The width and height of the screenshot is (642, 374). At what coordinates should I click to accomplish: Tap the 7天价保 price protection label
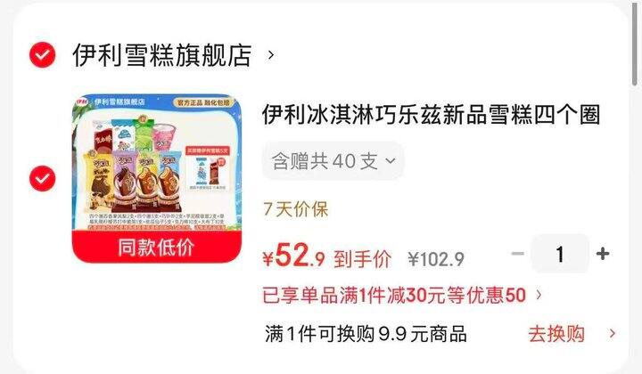(296, 209)
